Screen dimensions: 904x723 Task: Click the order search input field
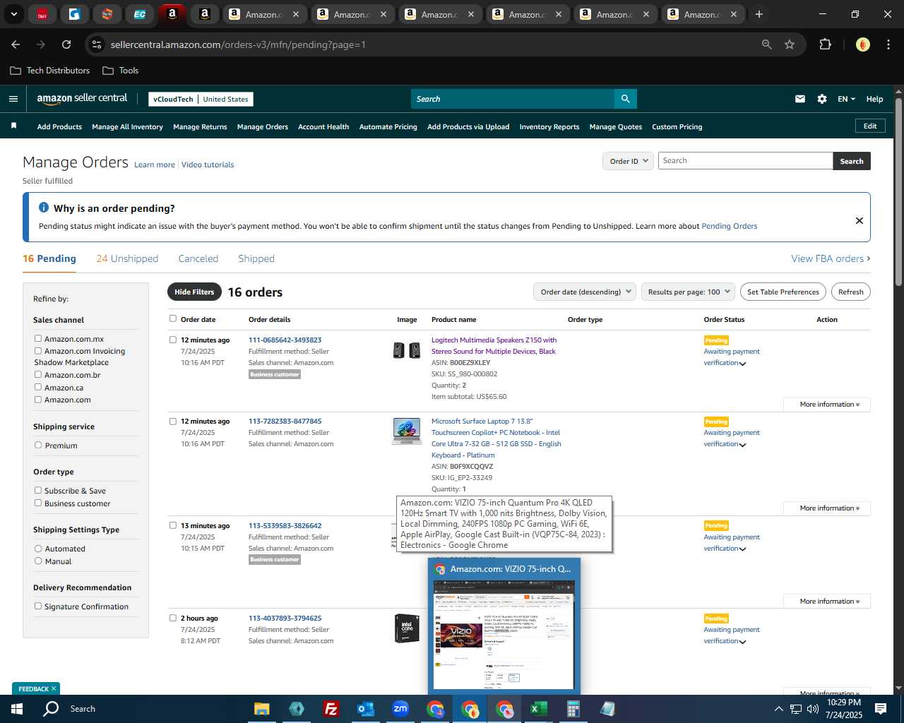(745, 161)
